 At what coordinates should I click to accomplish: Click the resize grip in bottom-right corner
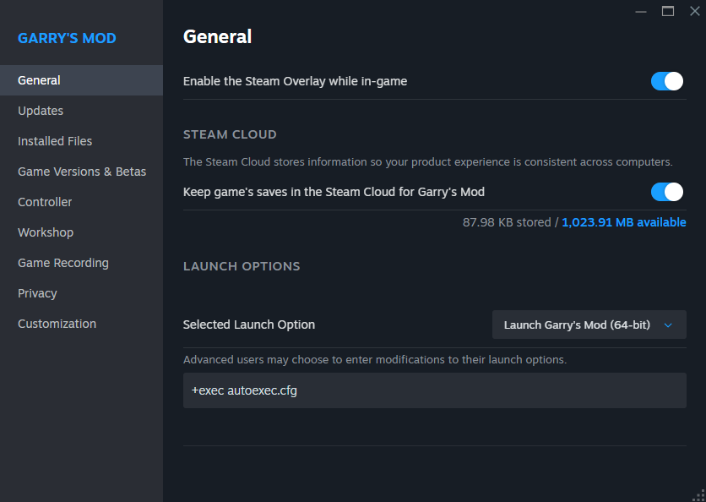(x=698, y=494)
